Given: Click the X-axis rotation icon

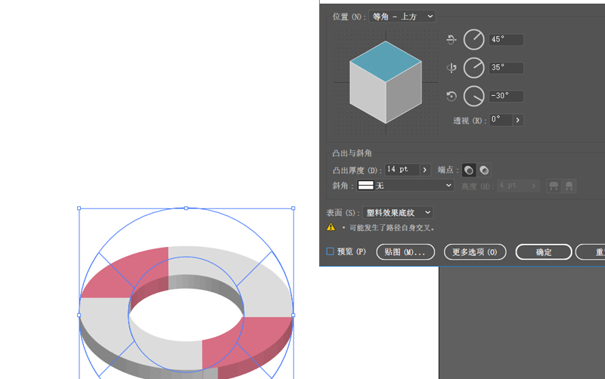Looking at the screenshot, I should pos(451,39).
